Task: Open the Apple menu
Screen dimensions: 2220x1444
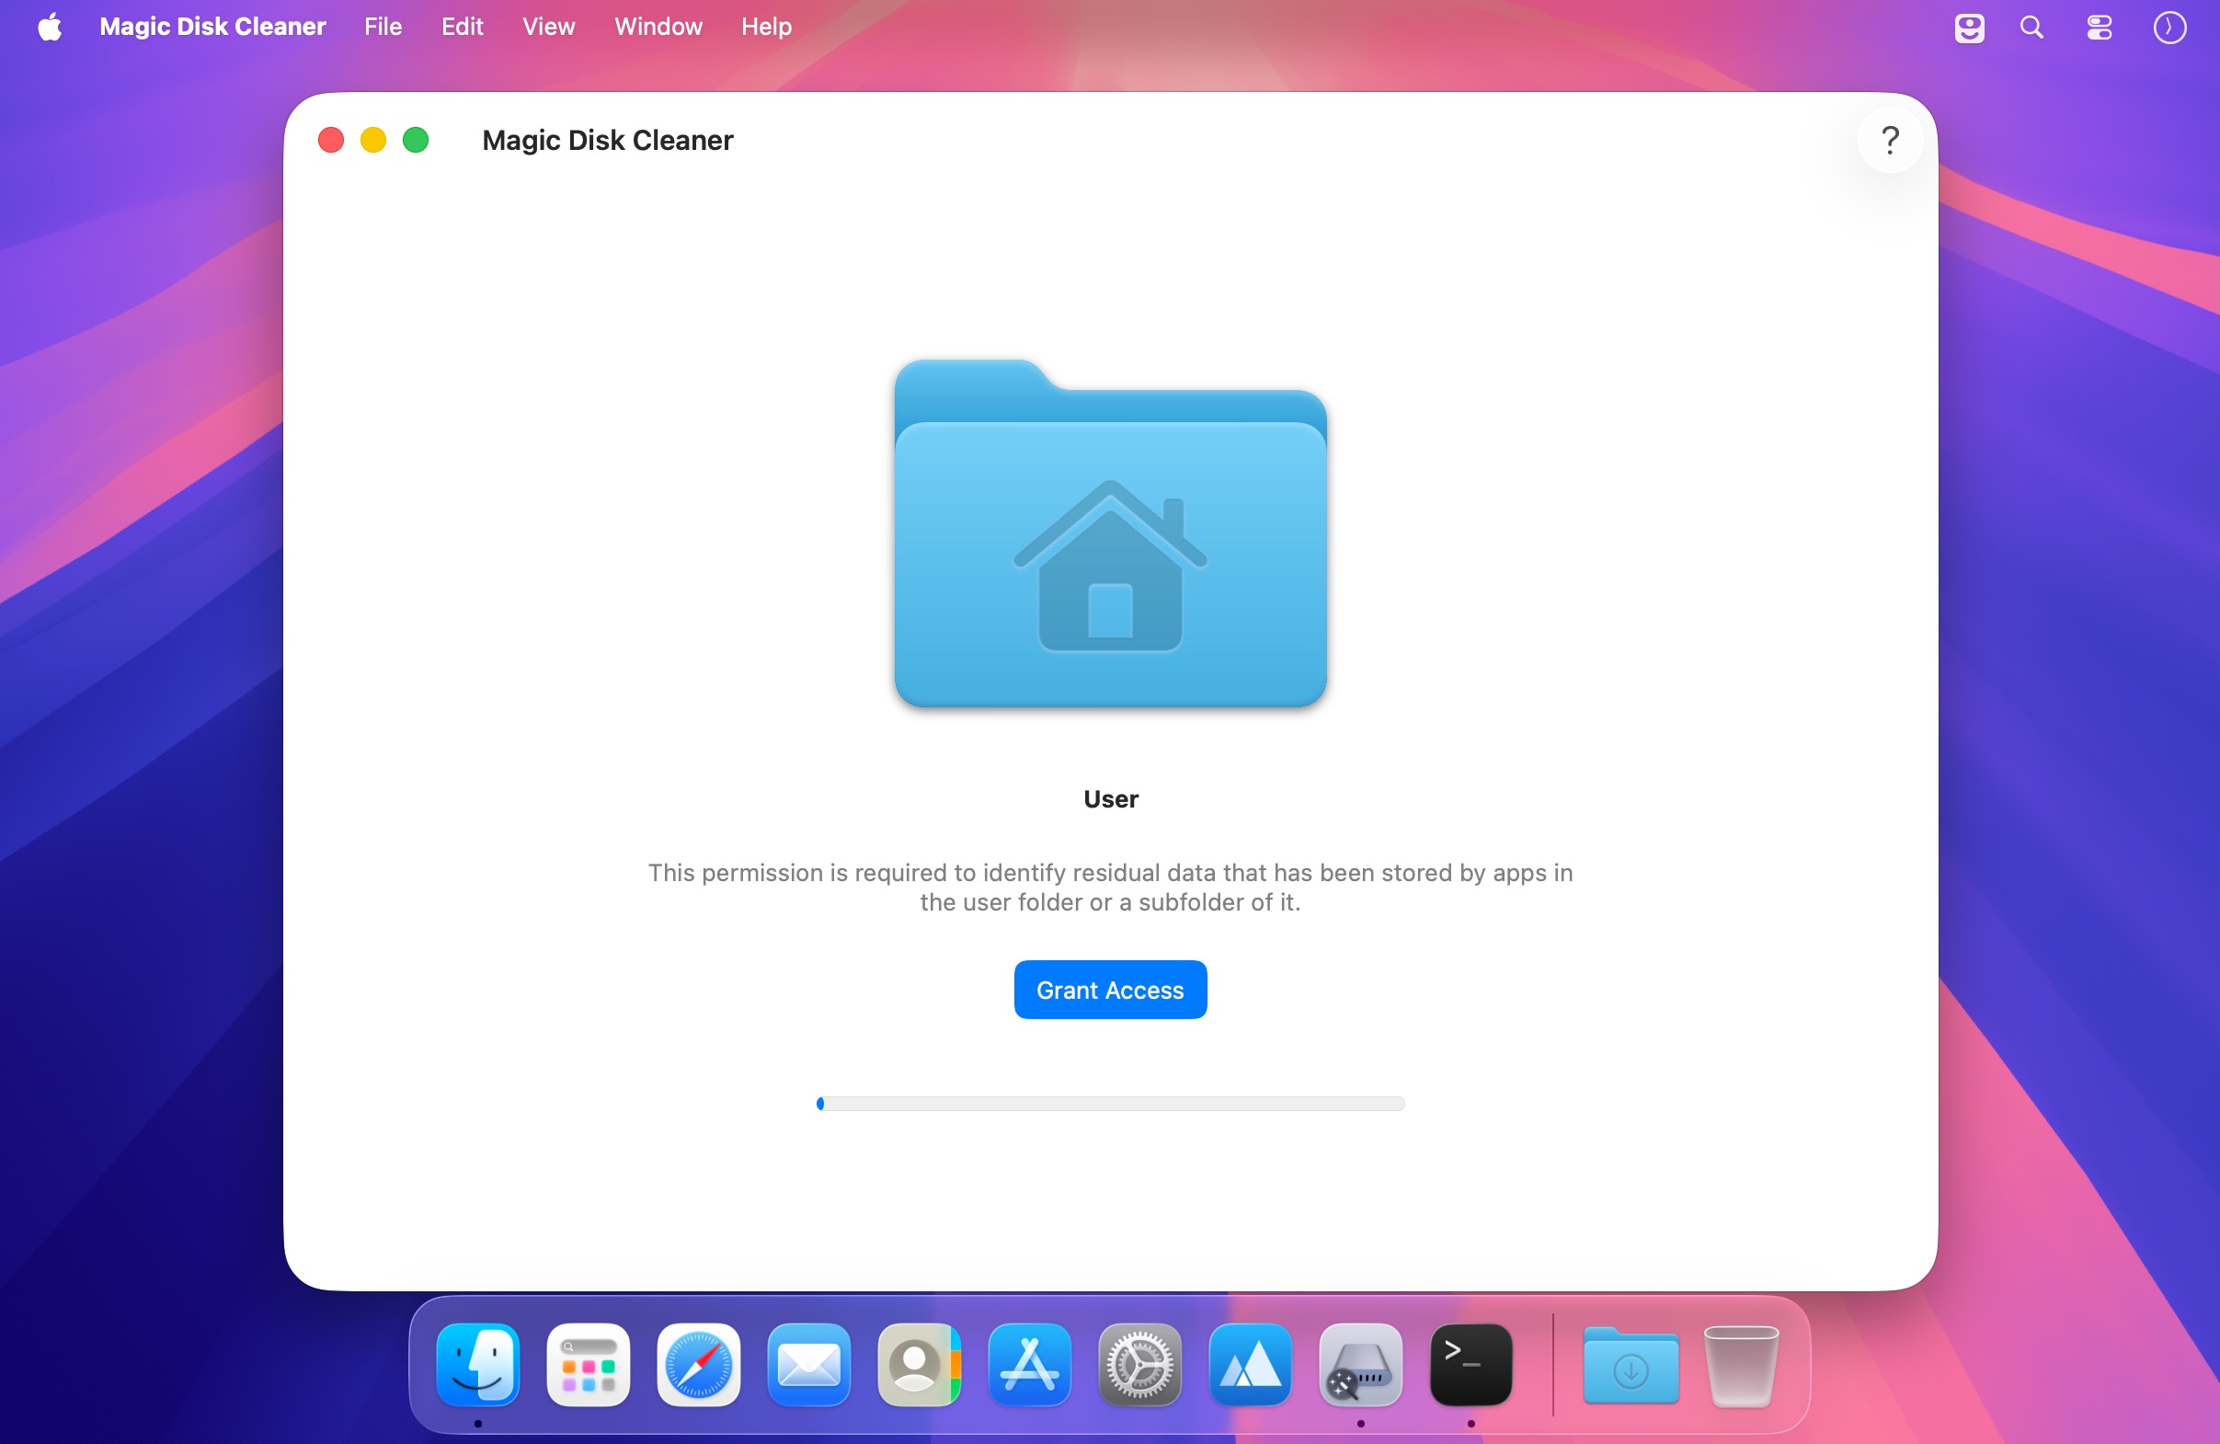Action: tap(51, 27)
